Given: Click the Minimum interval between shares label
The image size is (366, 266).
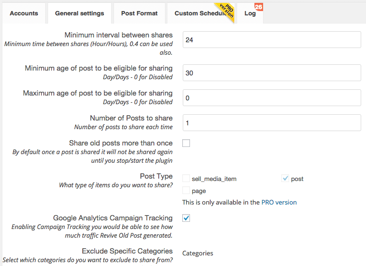Looking at the screenshot, I should (119, 35).
